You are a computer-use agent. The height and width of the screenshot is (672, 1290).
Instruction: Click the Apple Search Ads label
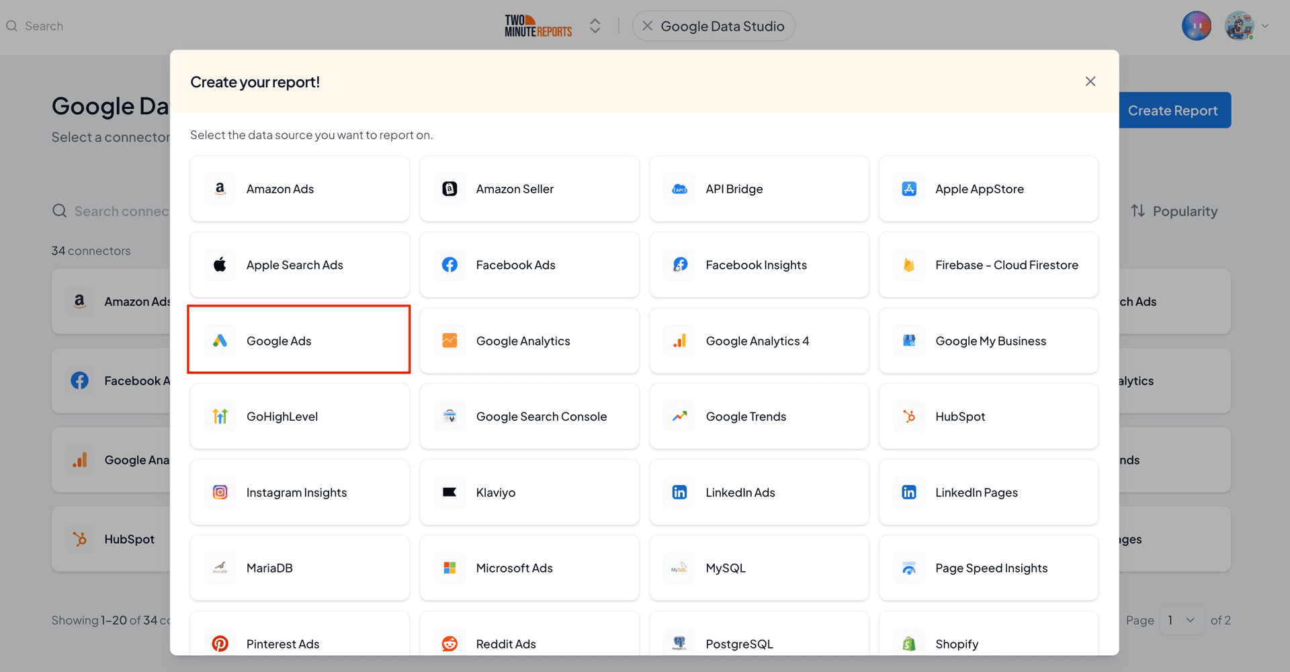click(295, 265)
